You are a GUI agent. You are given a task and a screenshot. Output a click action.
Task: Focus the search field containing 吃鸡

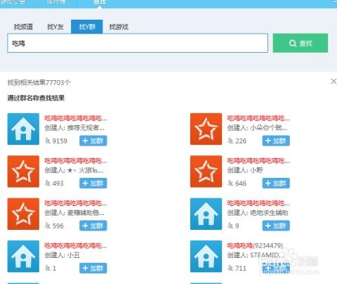[138, 43]
